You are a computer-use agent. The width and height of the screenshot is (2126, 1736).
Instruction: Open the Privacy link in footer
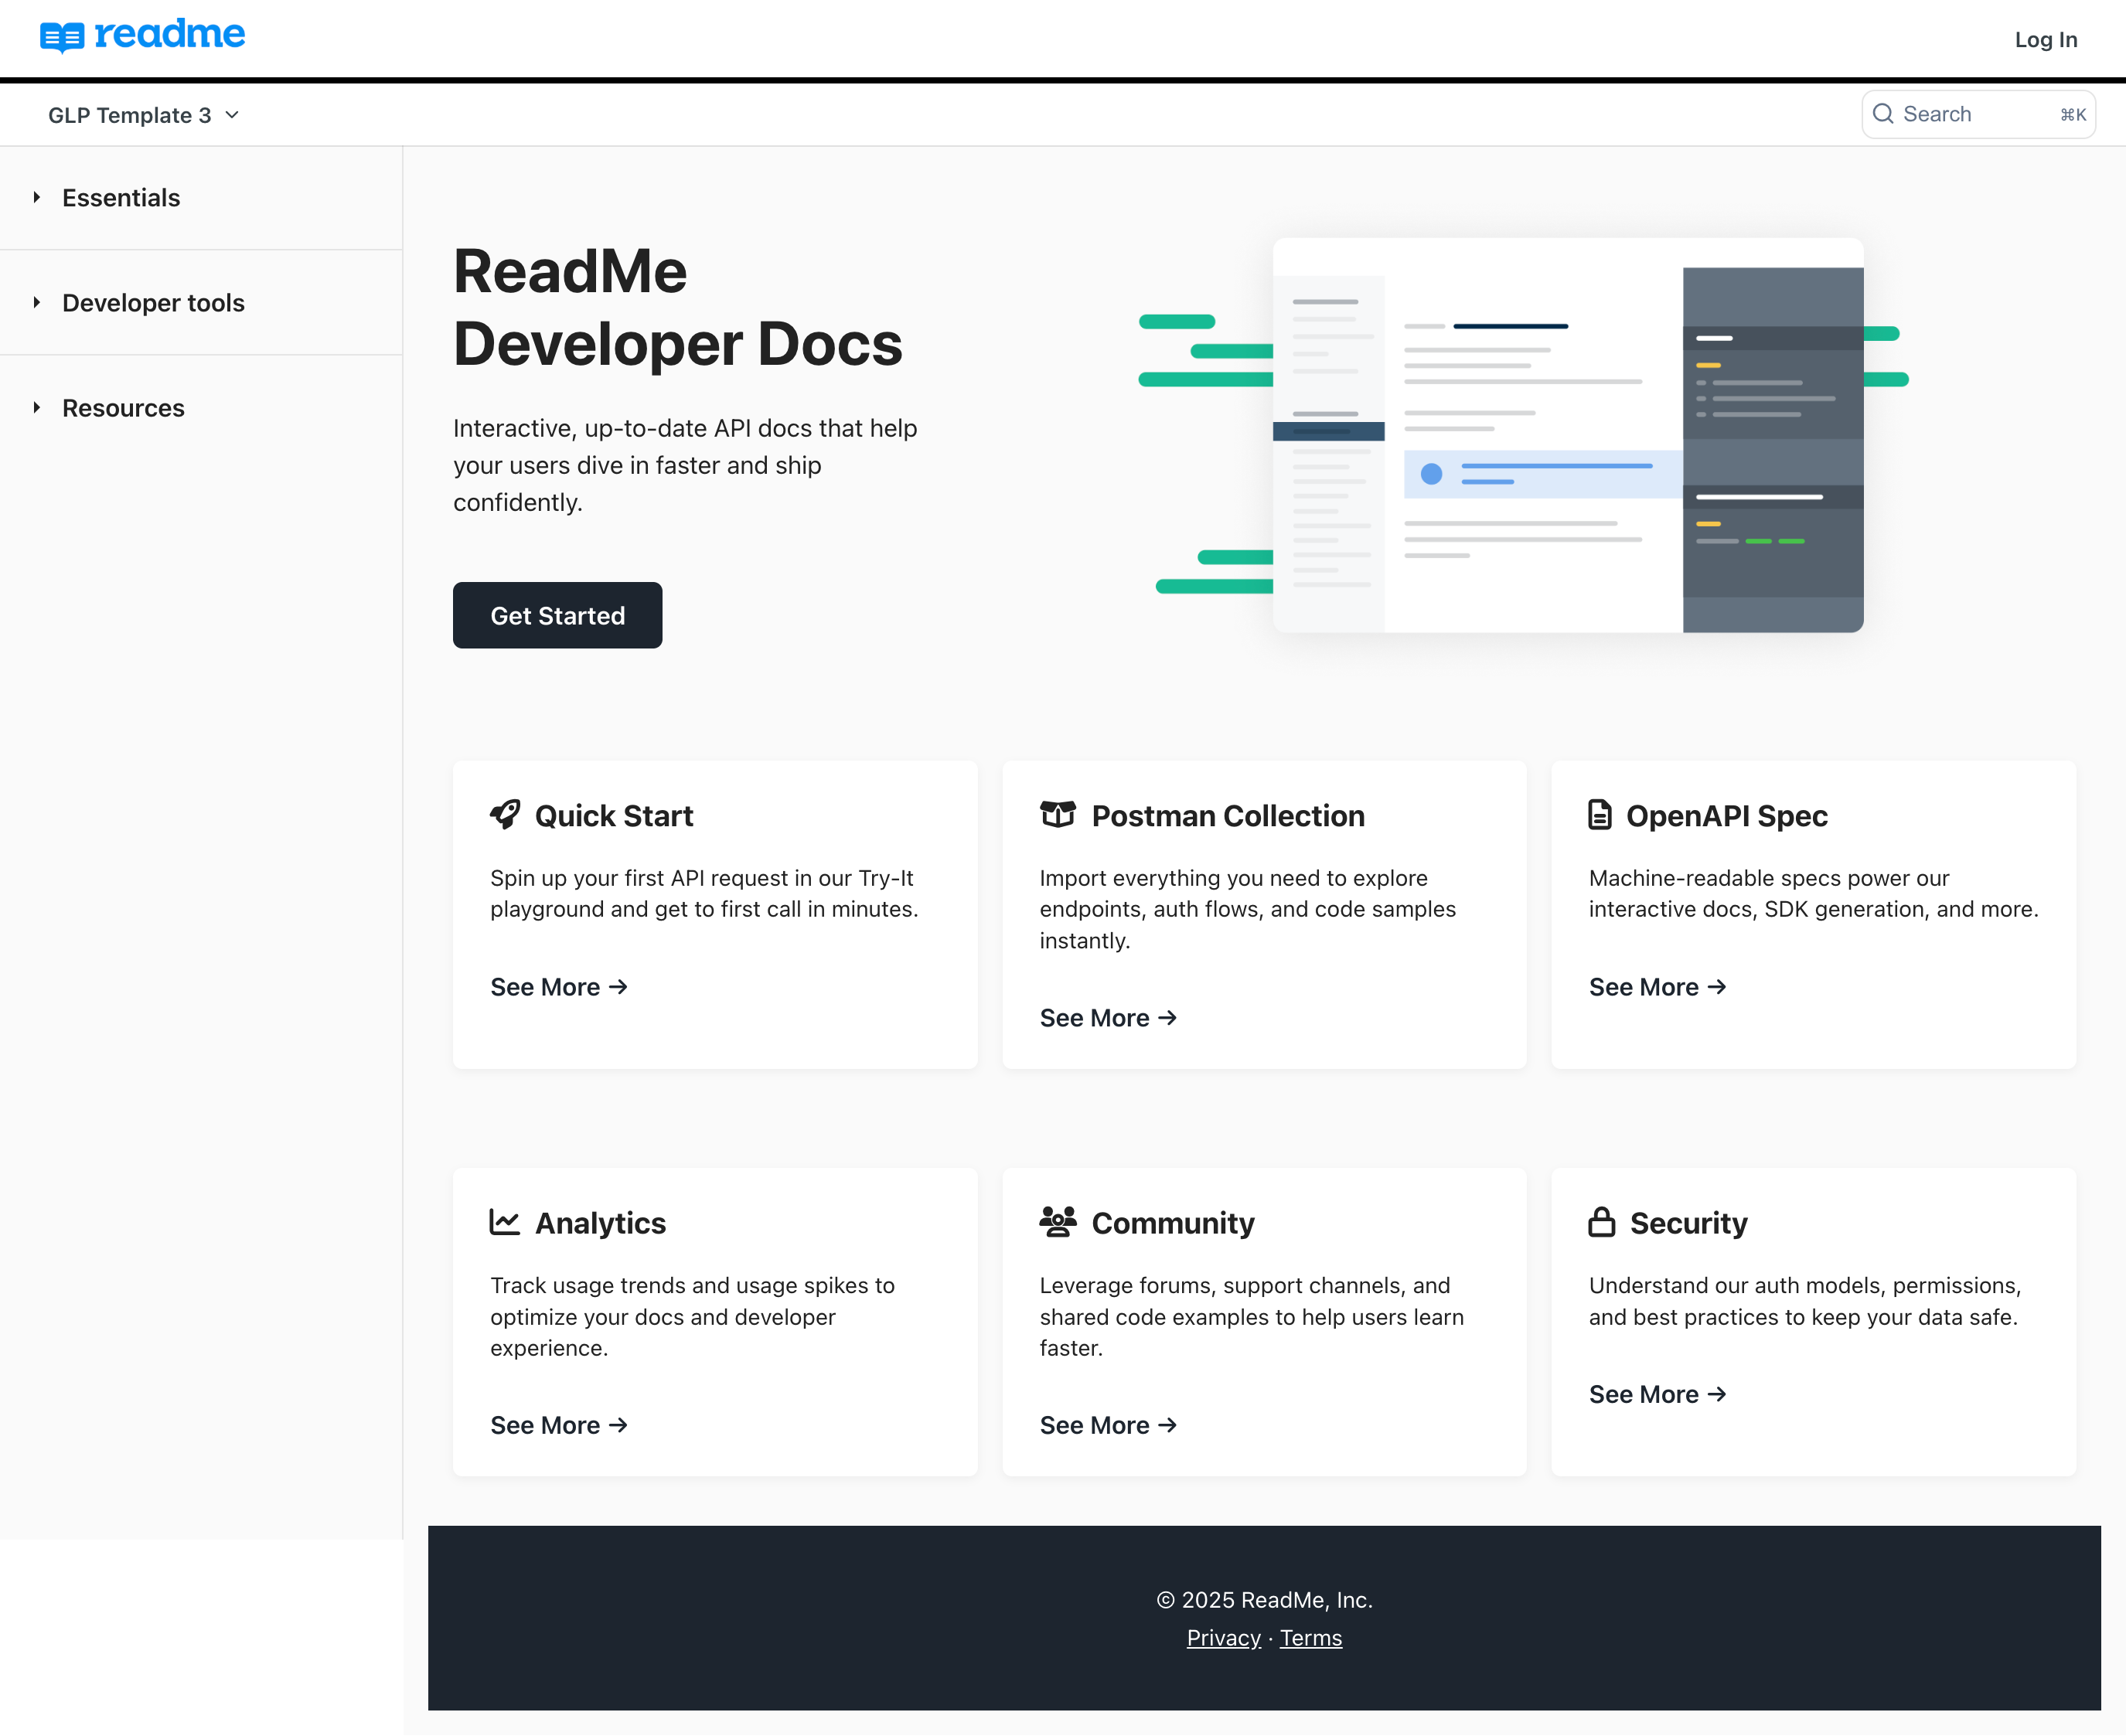[1223, 1638]
